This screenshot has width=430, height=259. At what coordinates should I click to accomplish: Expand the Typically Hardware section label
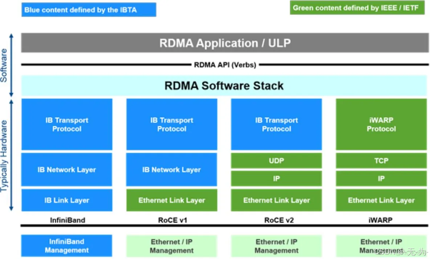pyautogui.click(x=7, y=153)
